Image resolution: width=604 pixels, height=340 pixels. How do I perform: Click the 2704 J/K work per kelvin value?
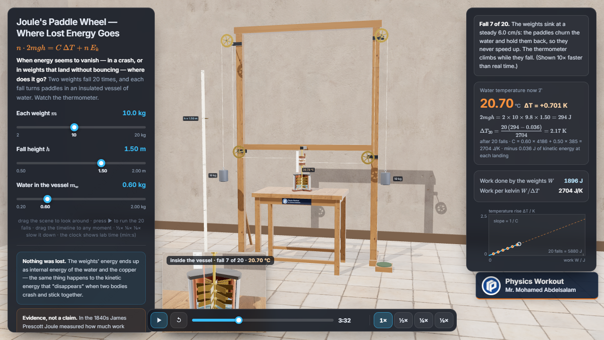point(570,191)
